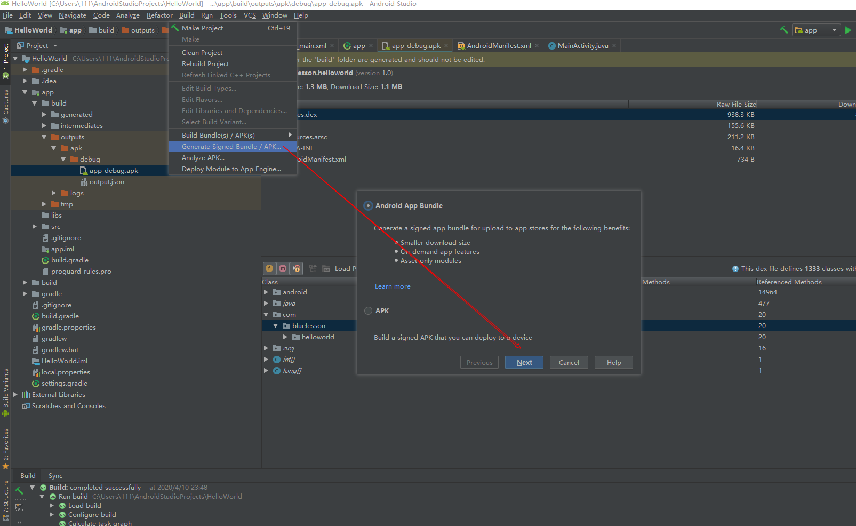Toggle Show fields icon in dex viewer
The height and width of the screenshot is (526, 856).
[x=269, y=268]
